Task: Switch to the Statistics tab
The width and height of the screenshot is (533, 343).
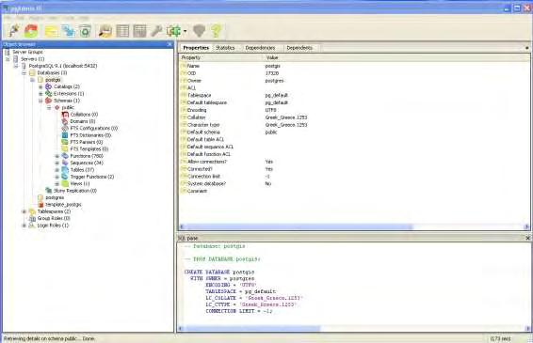Action: (225, 48)
